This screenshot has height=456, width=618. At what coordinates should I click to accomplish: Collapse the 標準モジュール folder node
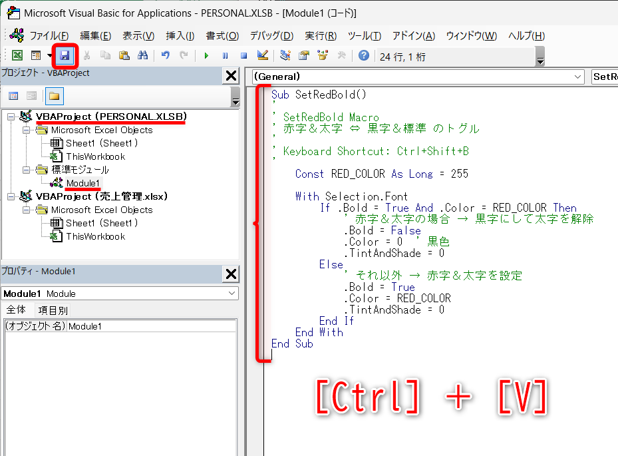[x=26, y=170]
